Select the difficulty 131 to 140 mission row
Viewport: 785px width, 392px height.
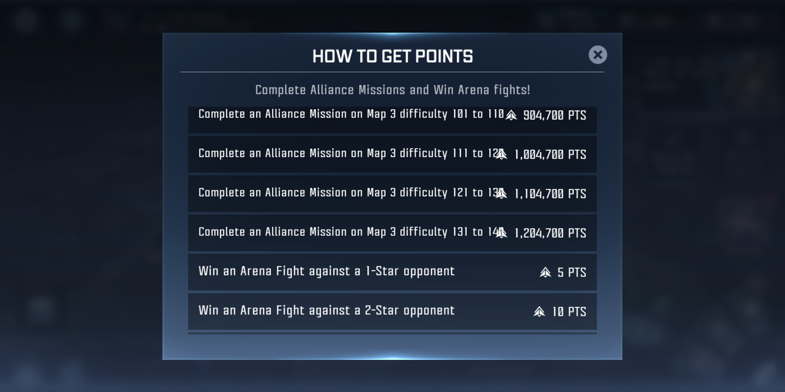[x=392, y=233]
